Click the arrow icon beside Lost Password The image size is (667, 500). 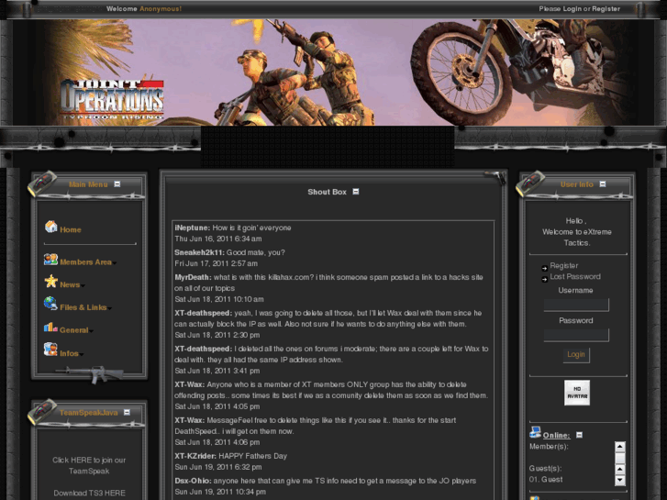pos(544,279)
